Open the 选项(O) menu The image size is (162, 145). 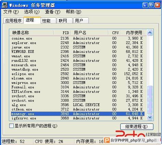32,12
